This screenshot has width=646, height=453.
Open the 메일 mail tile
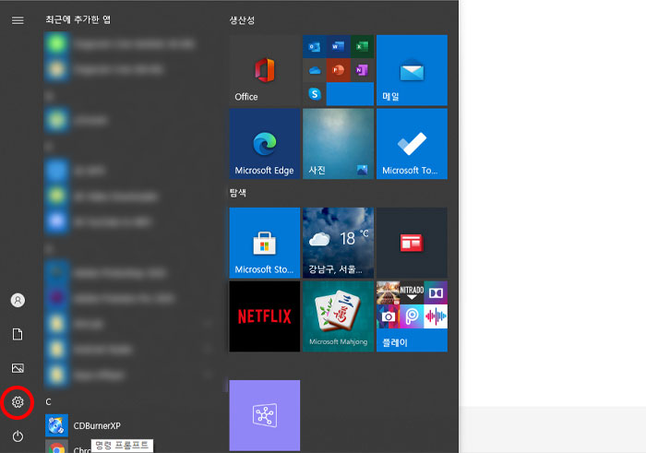(x=412, y=70)
